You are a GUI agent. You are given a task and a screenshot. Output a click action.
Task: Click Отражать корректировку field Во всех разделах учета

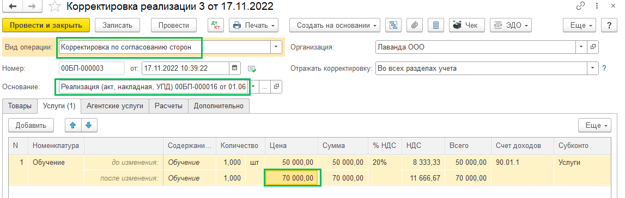482,69
